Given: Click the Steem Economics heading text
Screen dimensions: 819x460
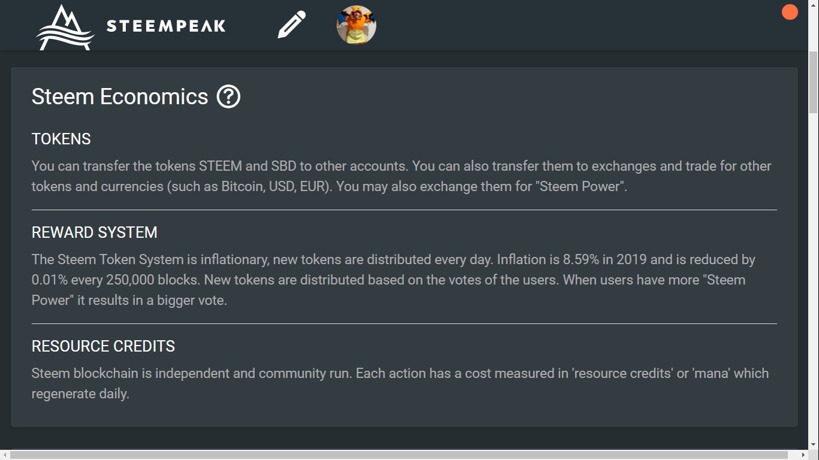Looking at the screenshot, I should pyautogui.click(x=120, y=96).
